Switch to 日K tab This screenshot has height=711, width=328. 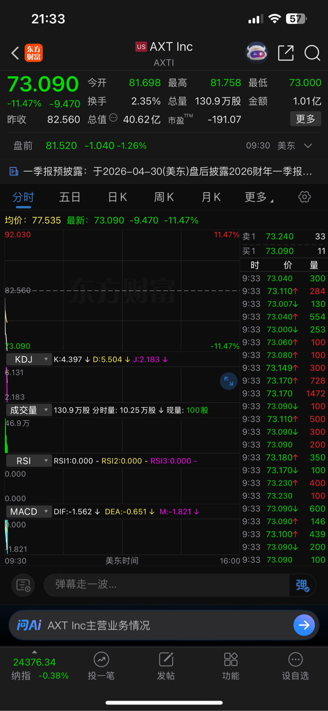point(117,197)
